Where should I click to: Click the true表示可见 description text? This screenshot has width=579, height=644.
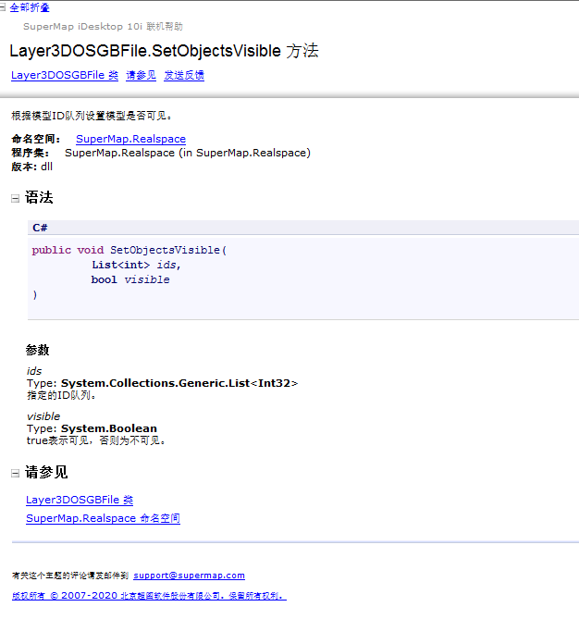(96, 440)
